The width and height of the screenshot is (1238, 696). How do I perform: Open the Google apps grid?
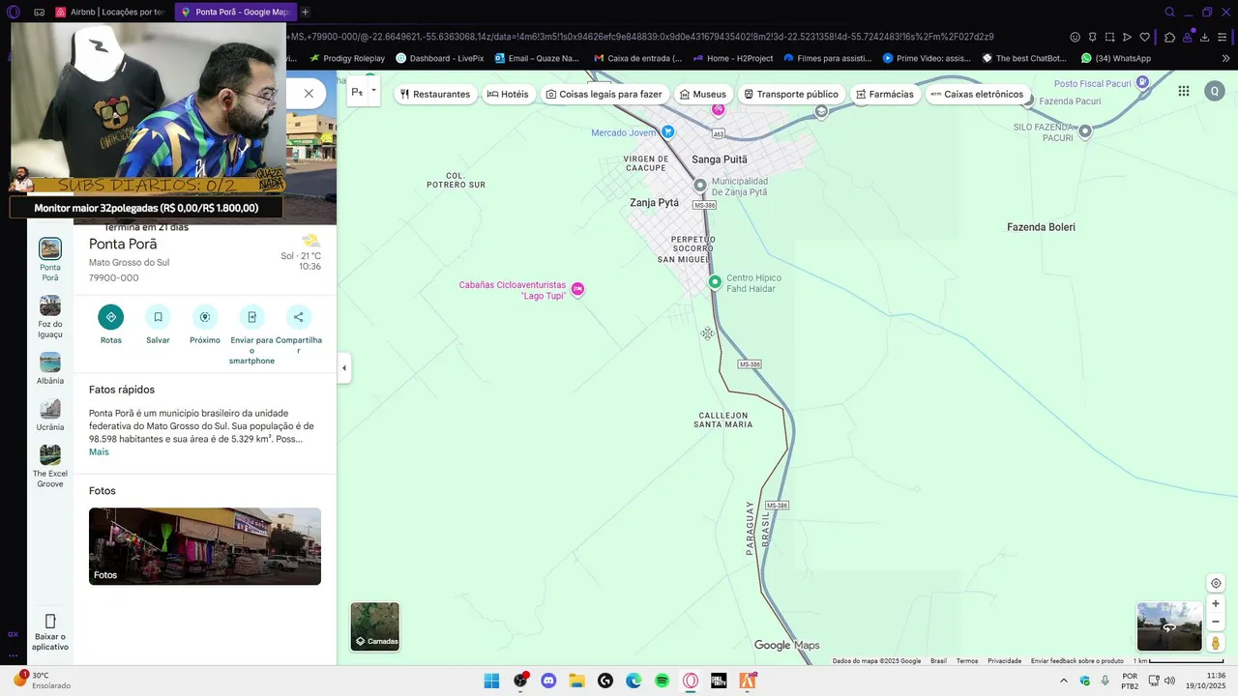1184,91
